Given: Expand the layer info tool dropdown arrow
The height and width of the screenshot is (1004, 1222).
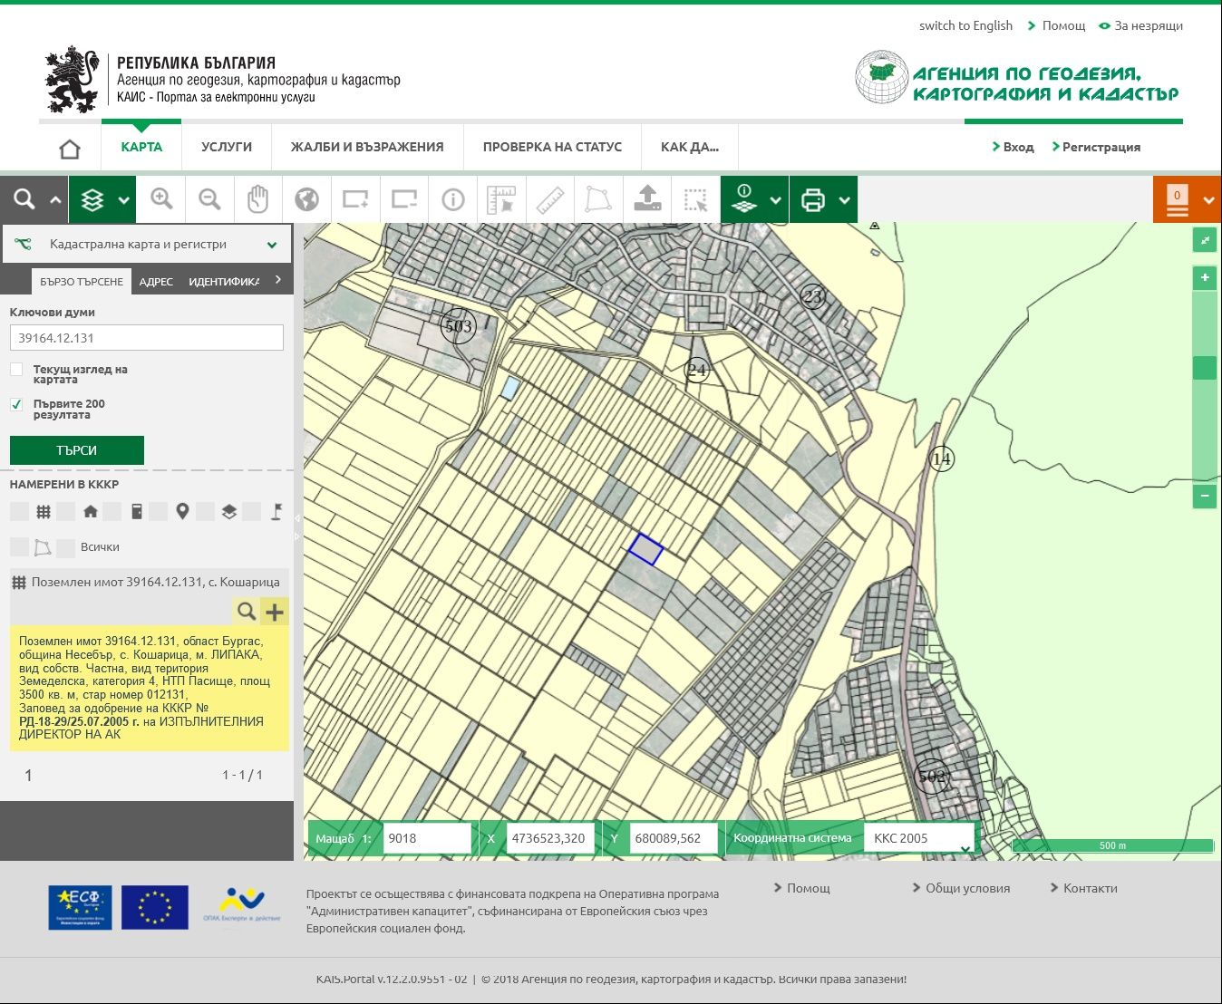Looking at the screenshot, I should click(x=775, y=200).
